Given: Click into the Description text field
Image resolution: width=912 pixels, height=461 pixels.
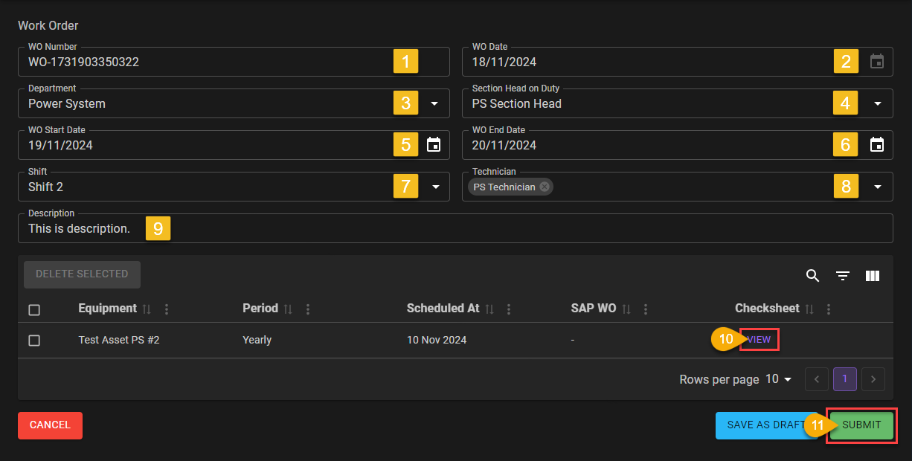Looking at the screenshot, I should point(521,229).
